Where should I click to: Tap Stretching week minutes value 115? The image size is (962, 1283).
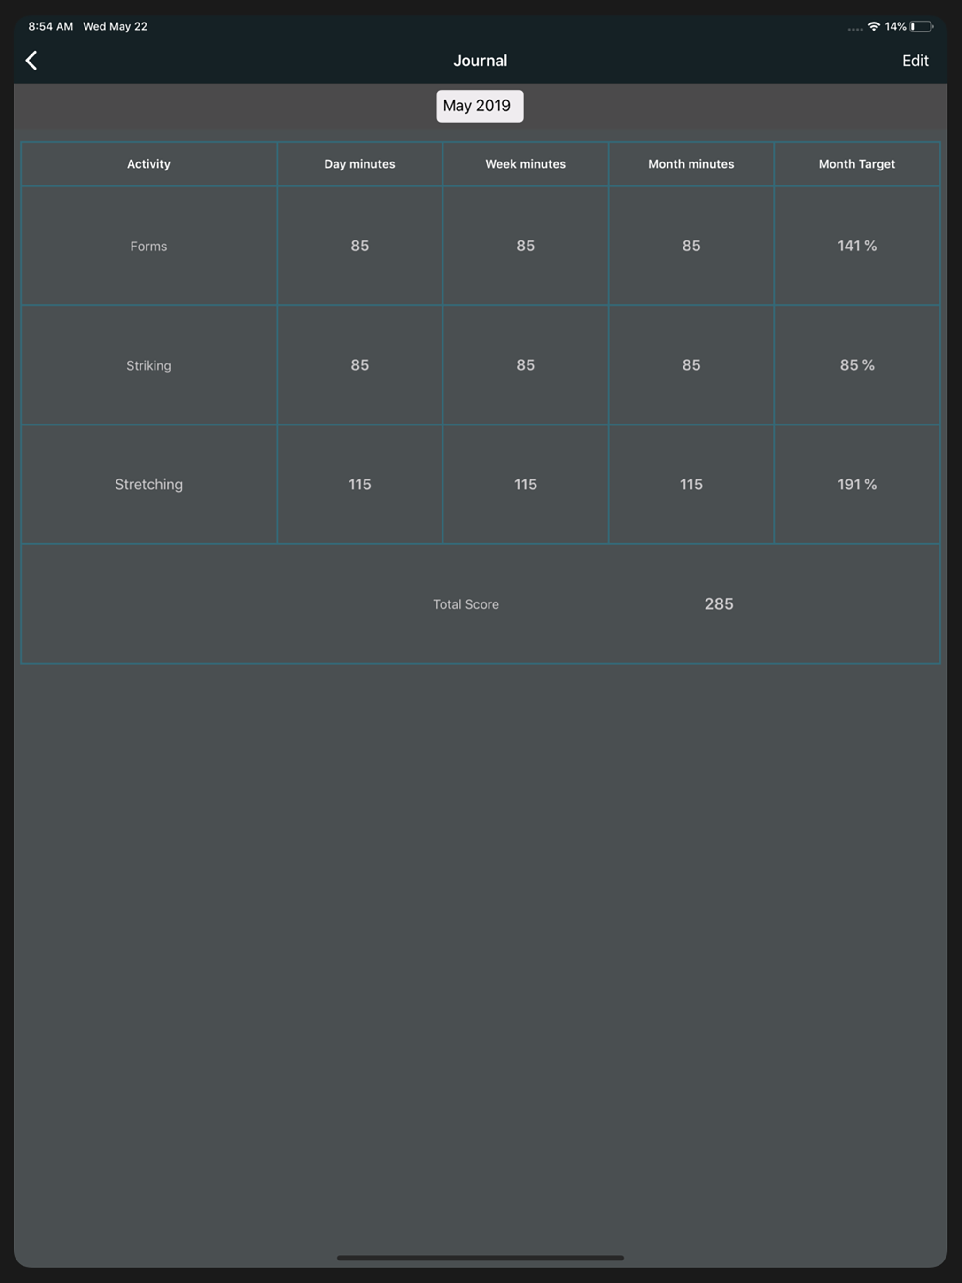tap(526, 484)
